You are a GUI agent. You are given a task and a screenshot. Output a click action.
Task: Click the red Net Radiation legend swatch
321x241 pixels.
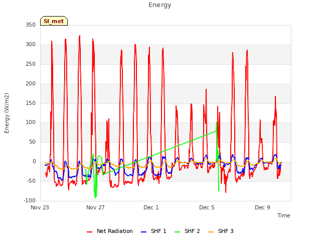click(x=89, y=232)
